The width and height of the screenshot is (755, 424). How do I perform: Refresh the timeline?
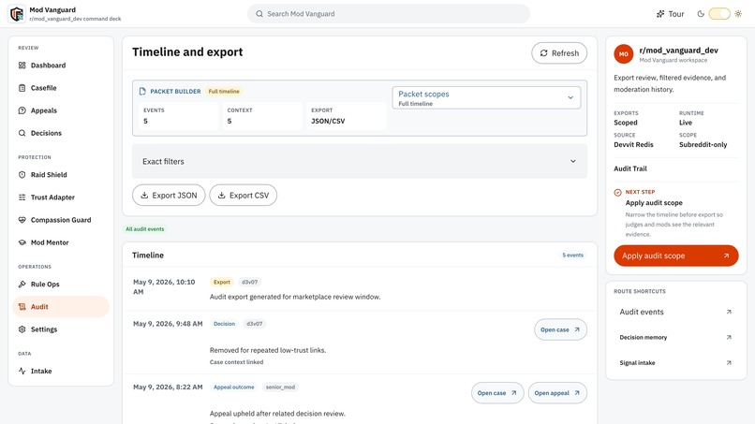559,53
